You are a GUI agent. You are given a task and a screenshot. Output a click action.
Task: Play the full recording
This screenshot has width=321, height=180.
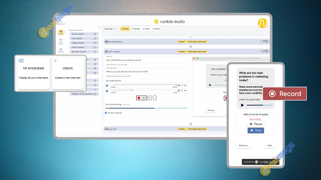pos(107,108)
